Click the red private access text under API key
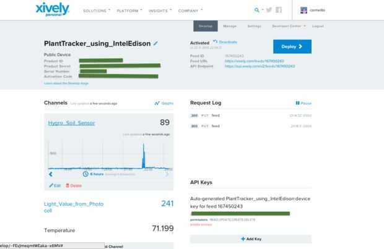The height and width of the screenshot is (249, 384). tap(201, 224)
